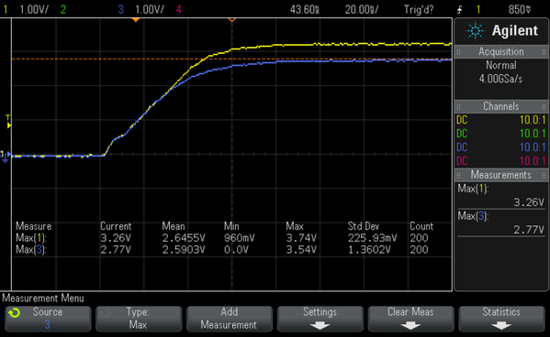The width and height of the screenshot is (550, 337).
Task: Click the Acquisition panel header
Action: [501, 52]
